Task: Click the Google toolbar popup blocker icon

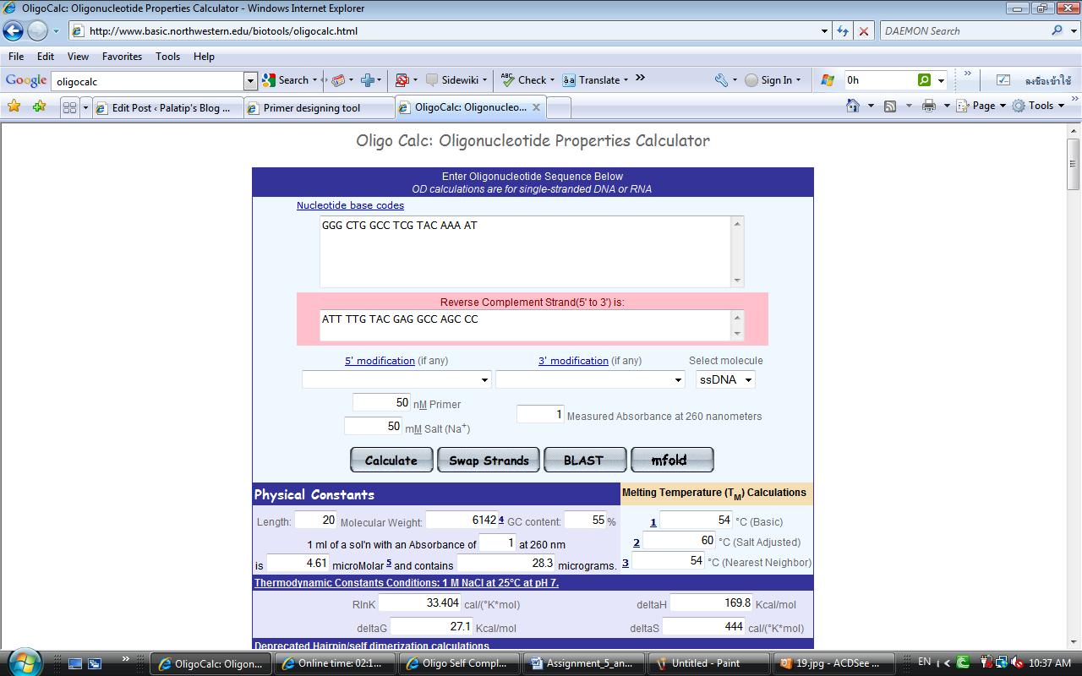Action: [402, 80]
